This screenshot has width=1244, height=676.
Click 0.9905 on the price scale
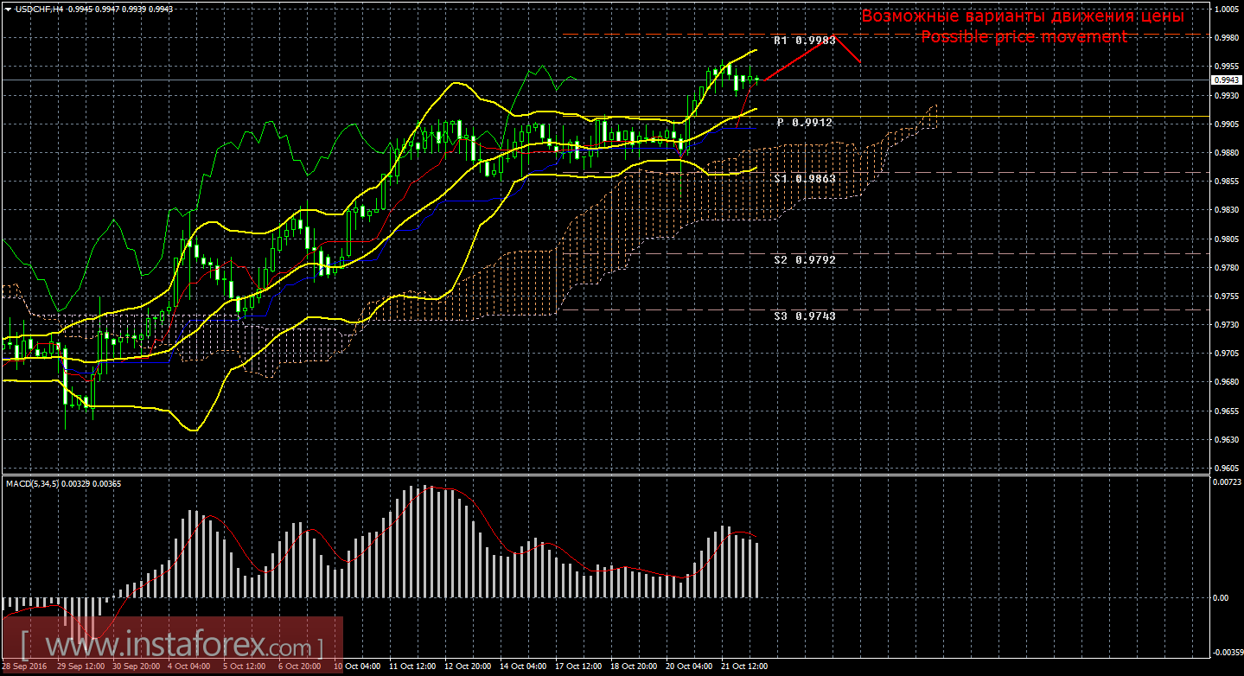pyautogui.click(x=1228, y=124)
